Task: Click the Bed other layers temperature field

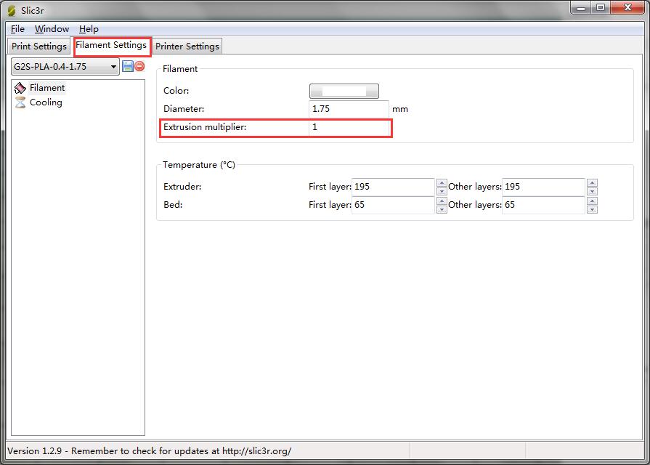Action: 543,205
